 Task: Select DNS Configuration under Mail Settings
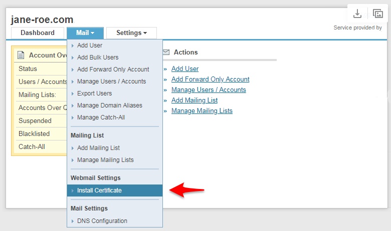(102, 221)
